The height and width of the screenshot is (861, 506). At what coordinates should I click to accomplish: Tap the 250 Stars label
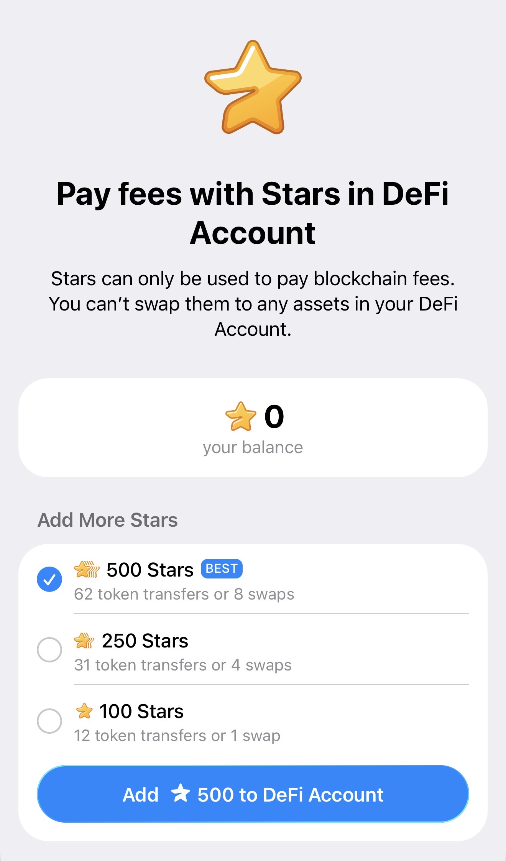(145, 641)
